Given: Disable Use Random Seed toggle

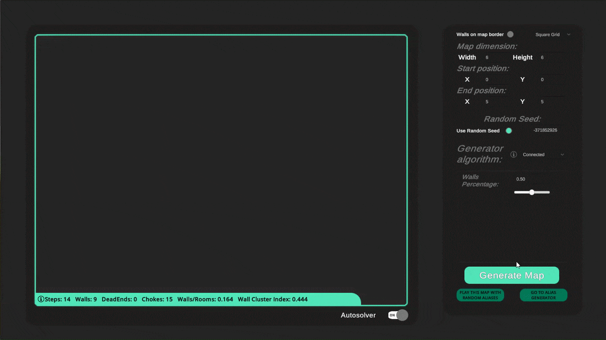Looking at the screenshot, I should [509, 131].
